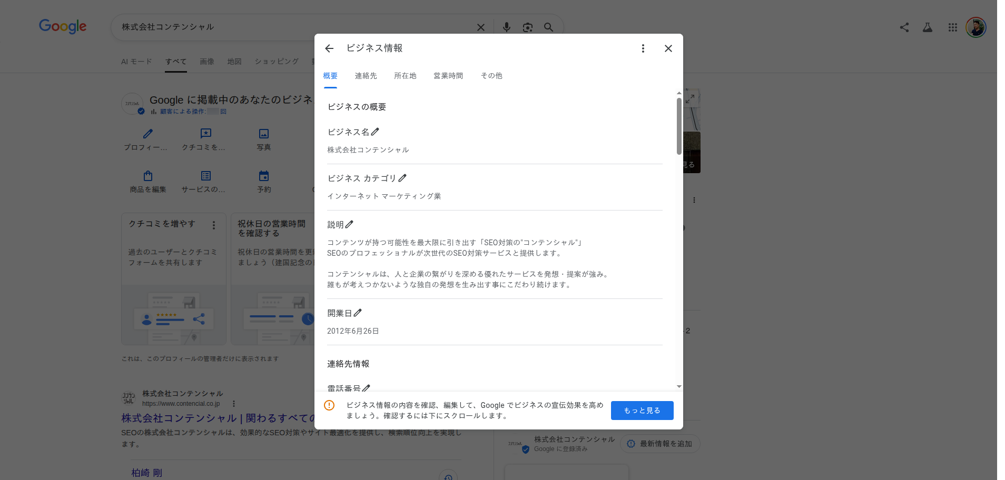
Task: Start voice search with the microphone icon
Action: [506, 27]
